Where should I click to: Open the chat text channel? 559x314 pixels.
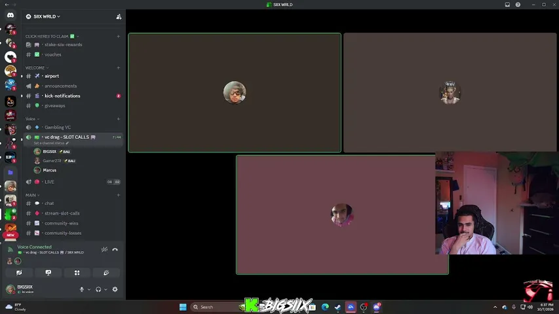(73, 203)
